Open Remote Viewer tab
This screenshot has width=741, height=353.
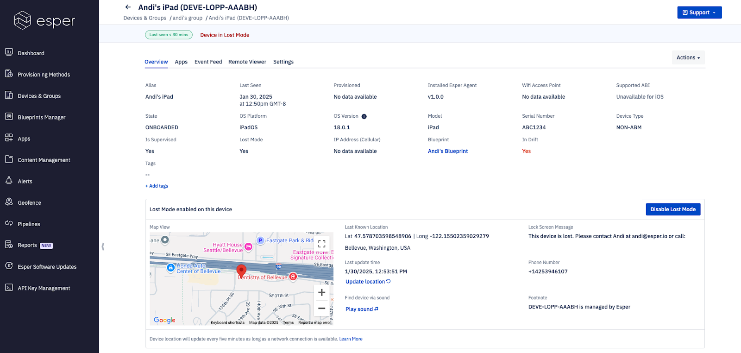coord(247,62)
